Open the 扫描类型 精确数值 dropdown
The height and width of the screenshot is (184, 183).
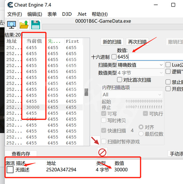(140, 65)
